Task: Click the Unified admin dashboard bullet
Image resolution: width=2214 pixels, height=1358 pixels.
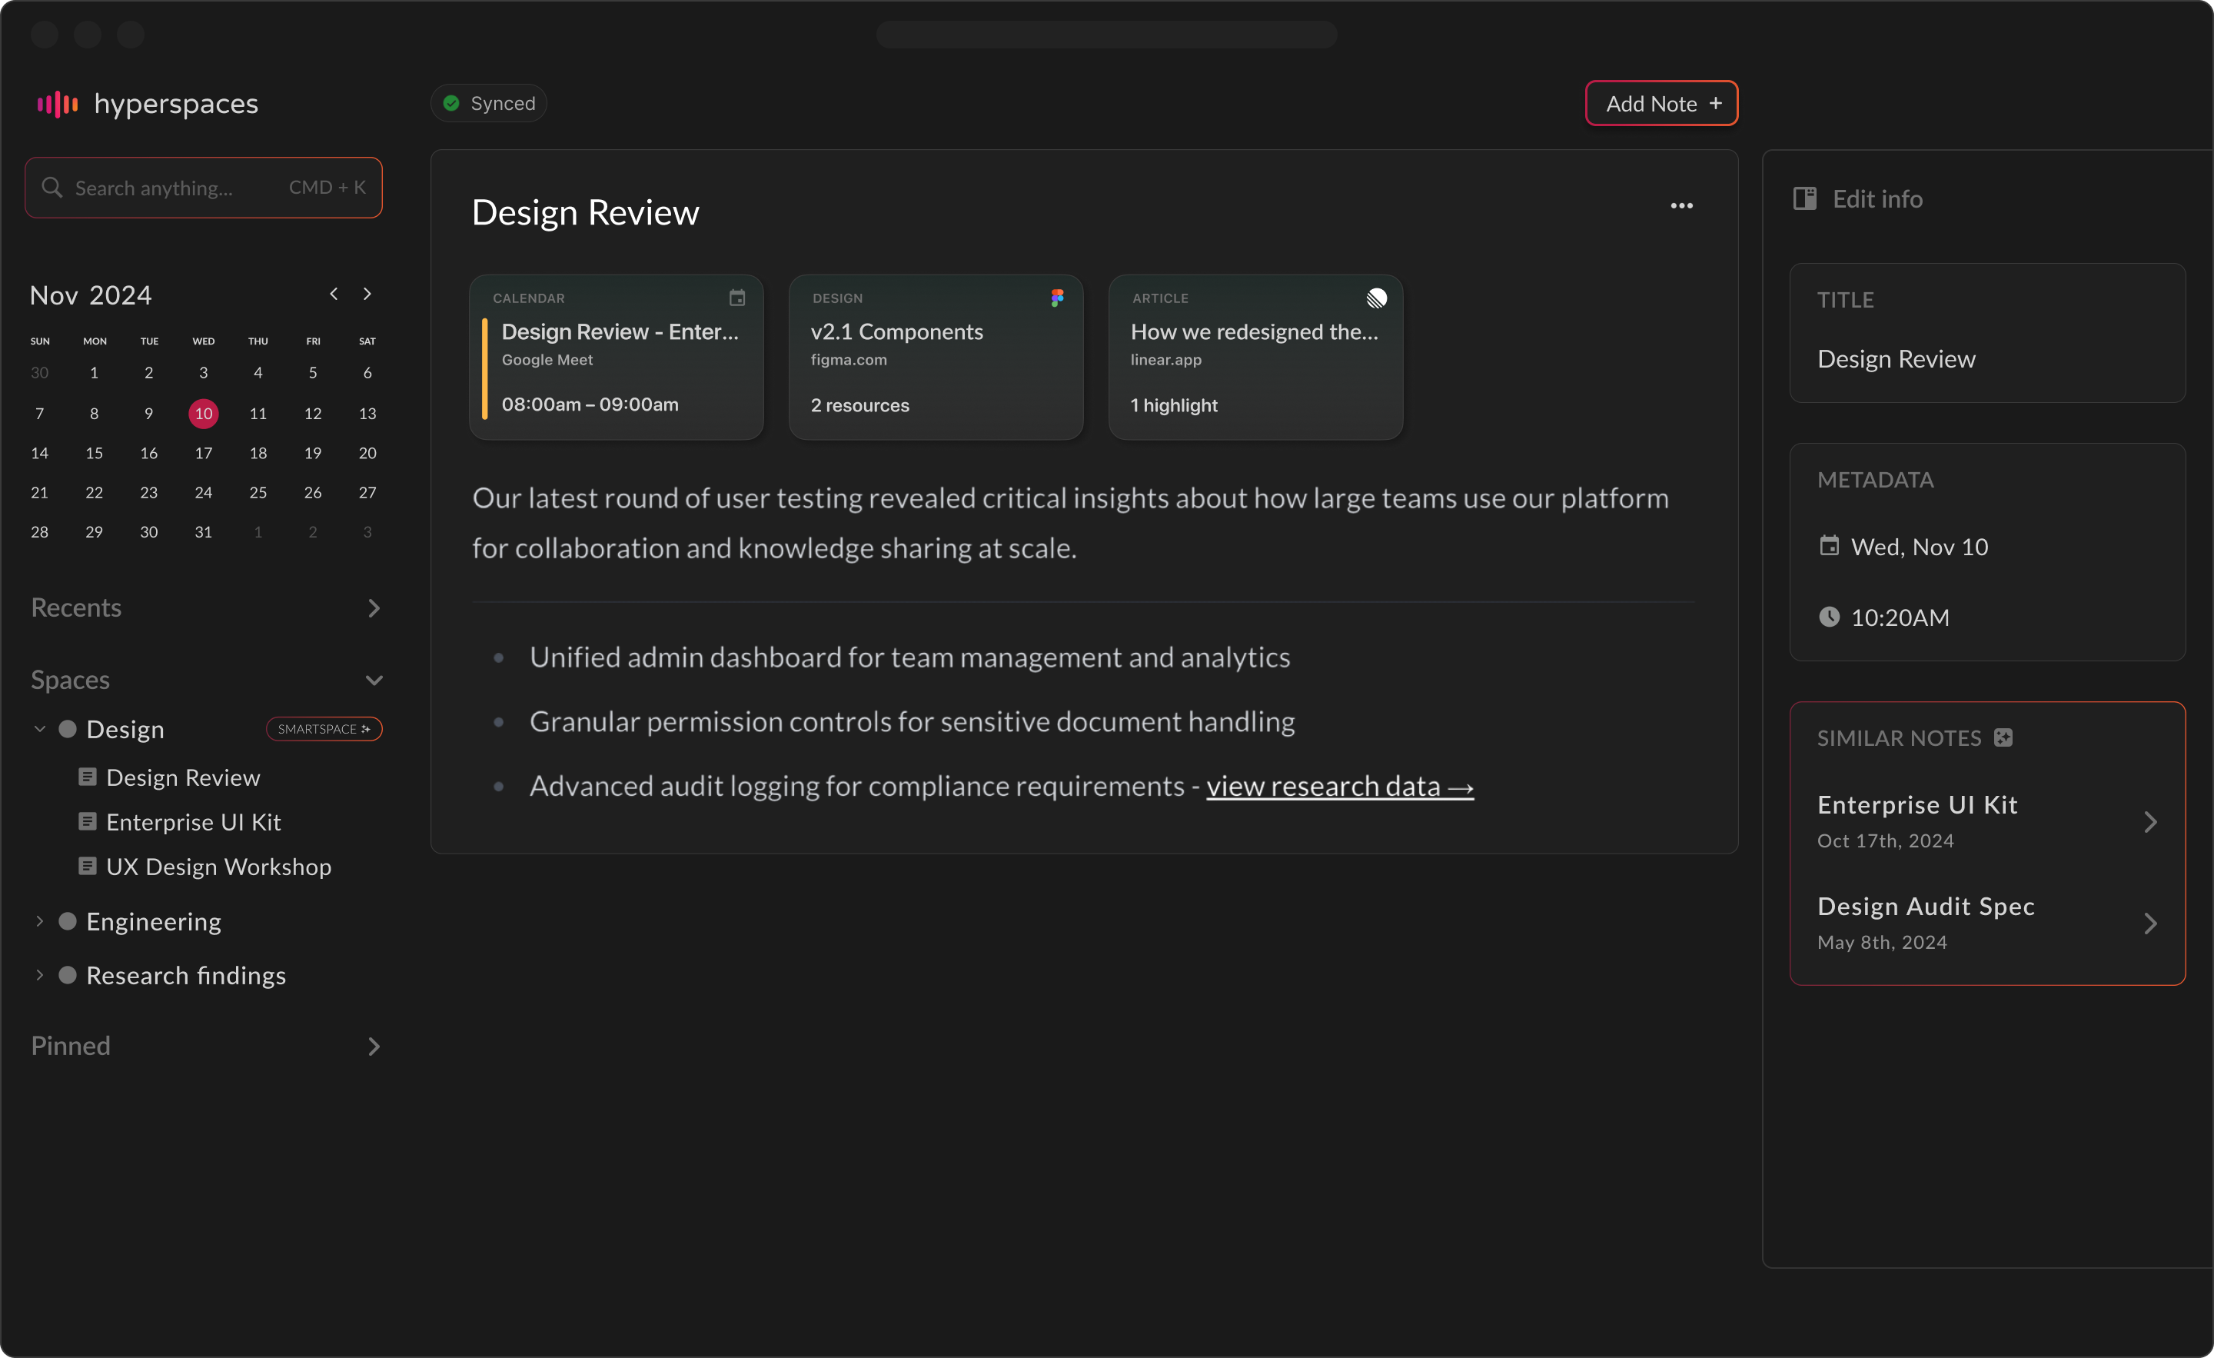Action: point(909,657)
